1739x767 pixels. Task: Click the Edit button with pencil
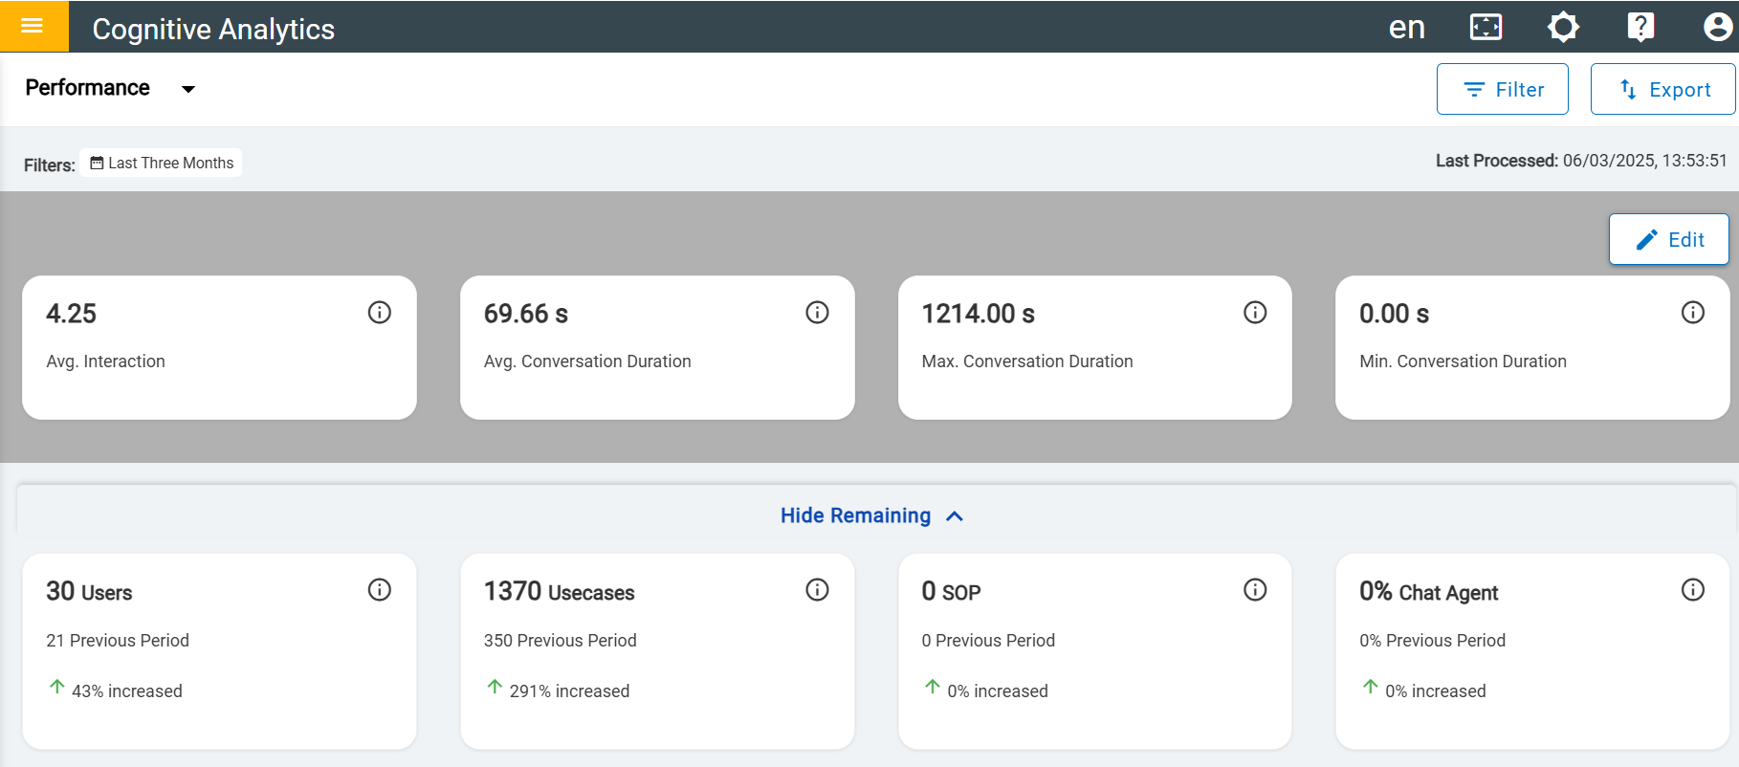[1668, 239]
